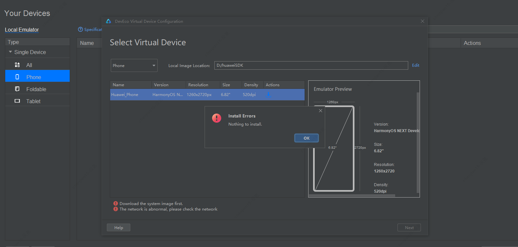Click the red Install Errors alert icon
Viewport: 518px width, 247px height.
tap(217, 118)
